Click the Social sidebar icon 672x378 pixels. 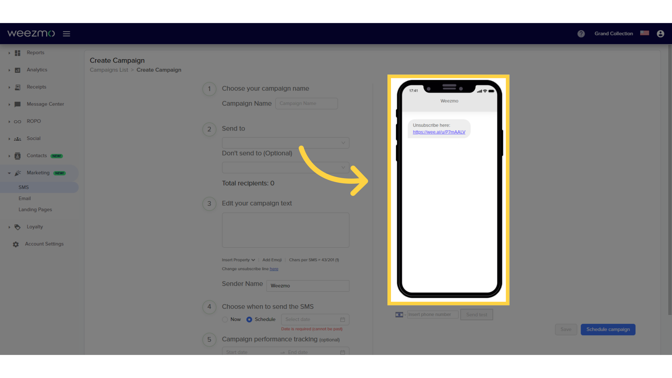17,139
